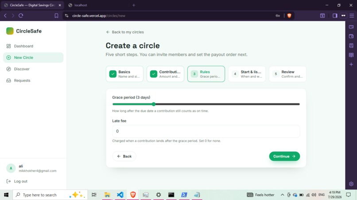This screenshot has width=357, height=200.
Task: Open the sidebar wallet panel icon
Action: 351,36
